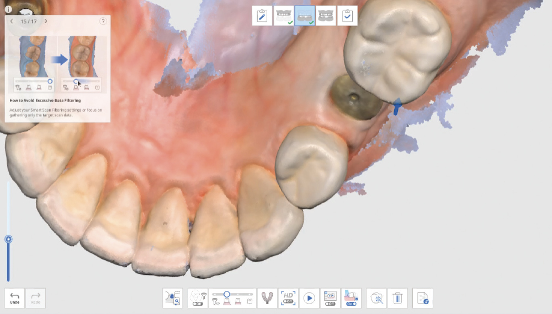The width and height of the screenshot is (552, 314).
Task: Advance to next tutorial tip
Action: click(46, 21)
